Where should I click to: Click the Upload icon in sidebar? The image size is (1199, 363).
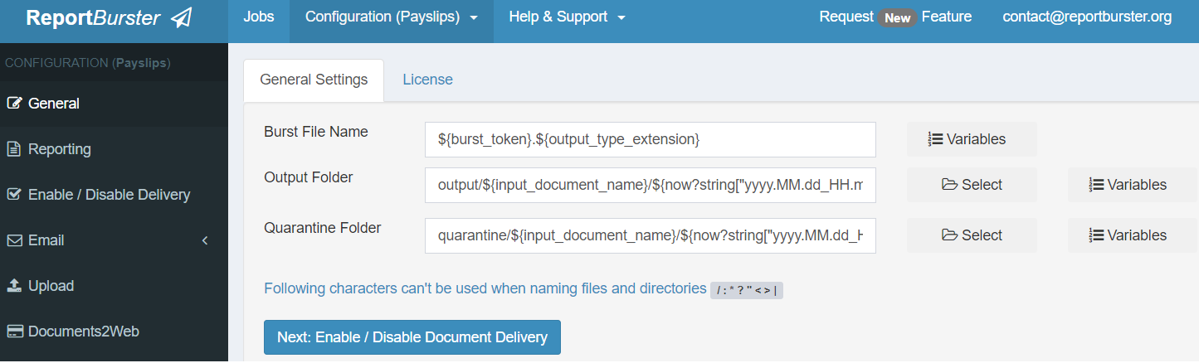pos(14,286)
